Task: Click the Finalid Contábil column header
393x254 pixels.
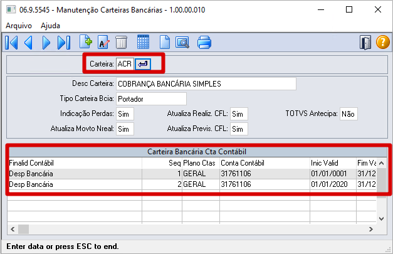Action: click(x=75, y=163)
